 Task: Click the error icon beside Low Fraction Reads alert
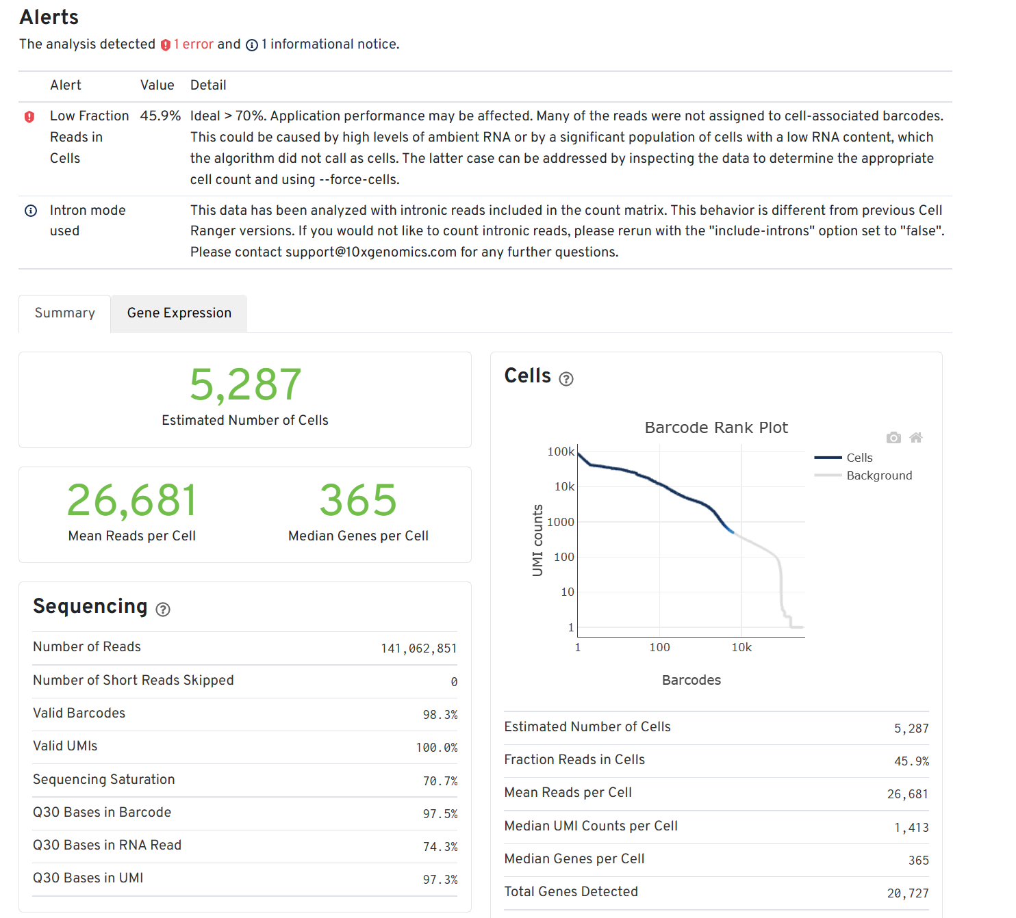click(x=29, y=116)
